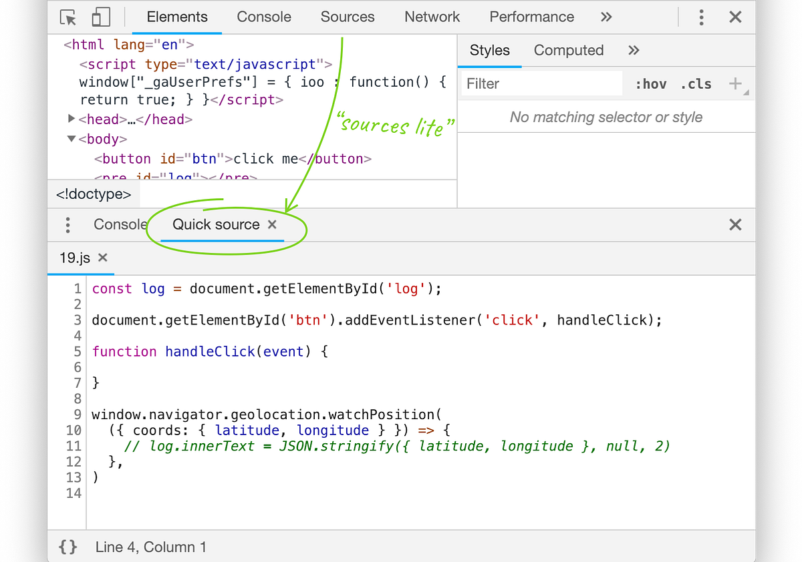Close the Quick source drawer tab
Viewport: 802px width, 562px height.
272,225
